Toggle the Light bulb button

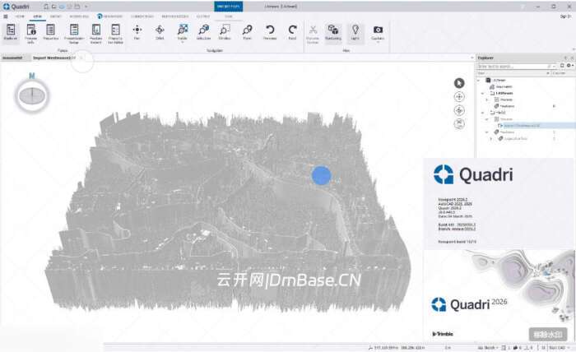tap(355, 32)
